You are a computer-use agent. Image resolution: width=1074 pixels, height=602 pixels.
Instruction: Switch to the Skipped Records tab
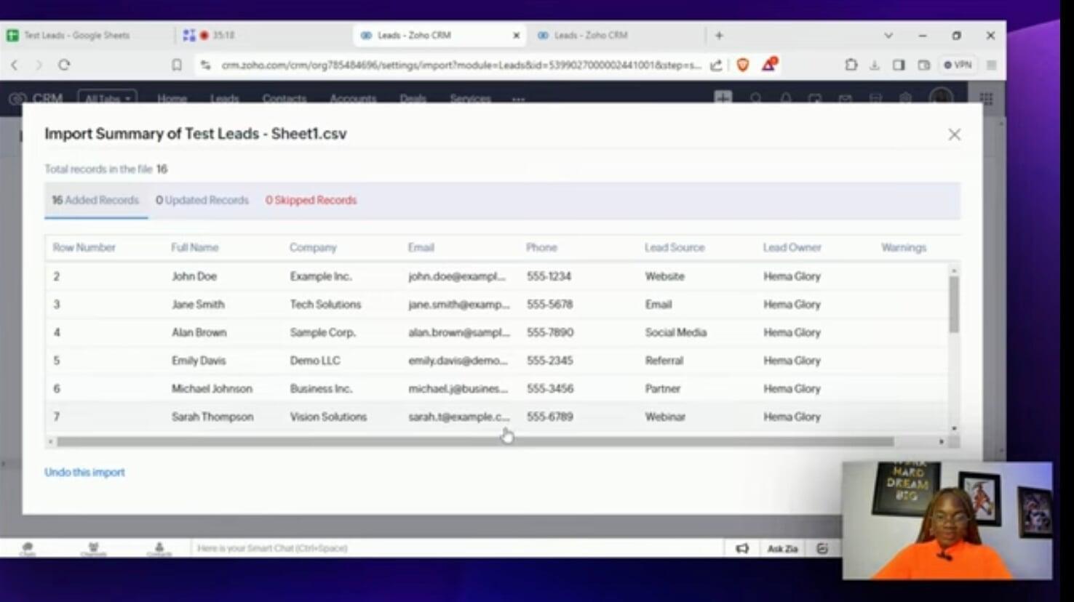311,200
